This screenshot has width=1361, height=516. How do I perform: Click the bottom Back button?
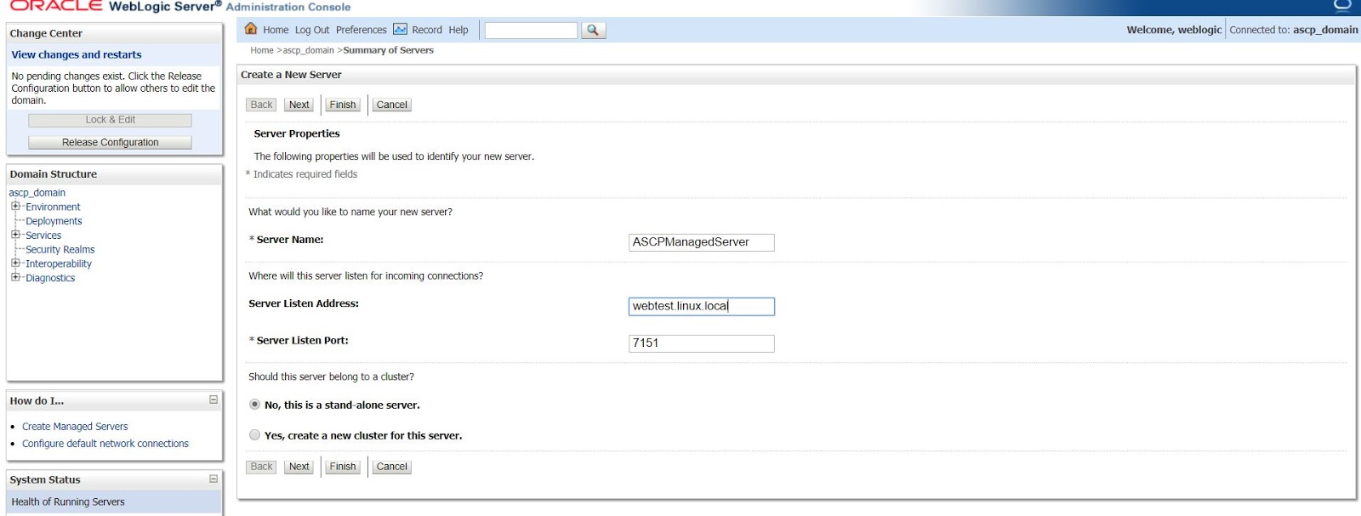tap(261, 467)
